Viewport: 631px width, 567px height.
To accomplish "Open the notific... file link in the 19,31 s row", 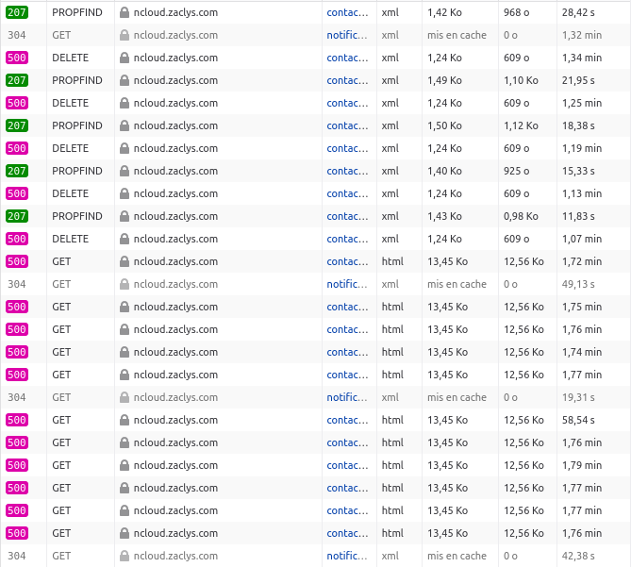I will pyautogui.click(x=347, y=397).
